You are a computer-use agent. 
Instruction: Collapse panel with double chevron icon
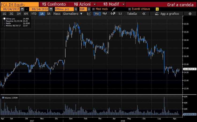144,14
